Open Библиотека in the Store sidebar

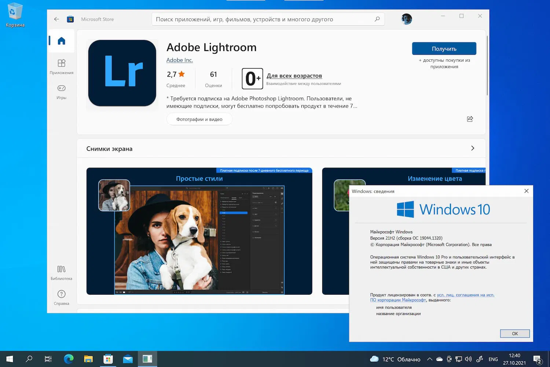(x=62, y=273)
